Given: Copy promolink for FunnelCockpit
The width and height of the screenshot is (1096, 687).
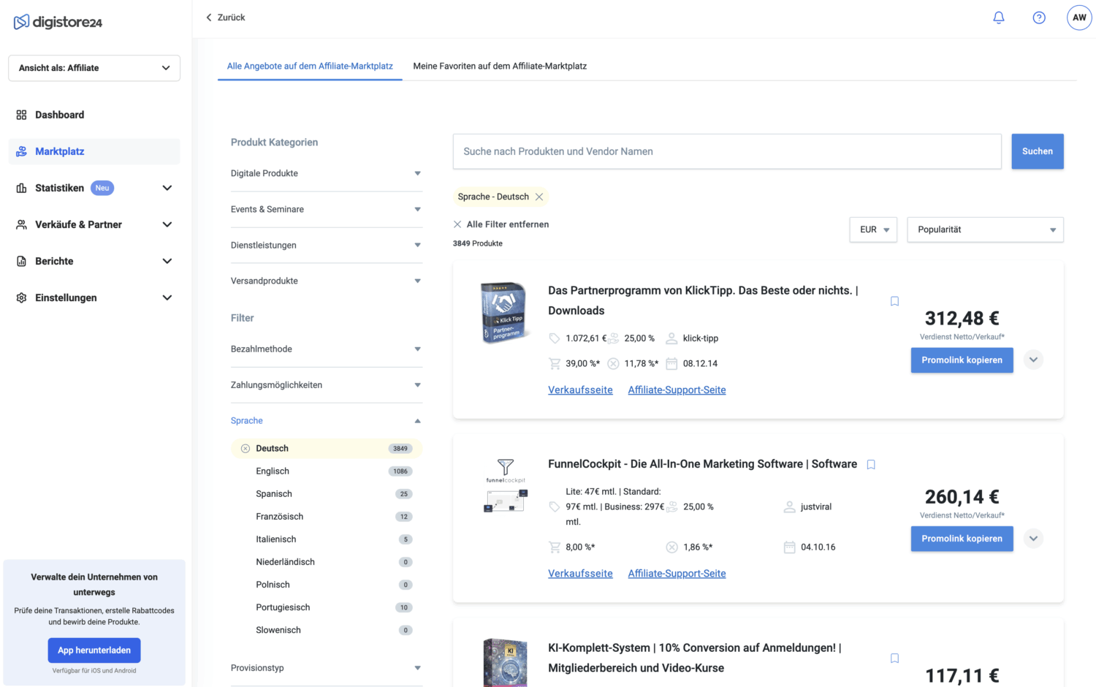Looking at the screenshot, I should coord(962,539).
